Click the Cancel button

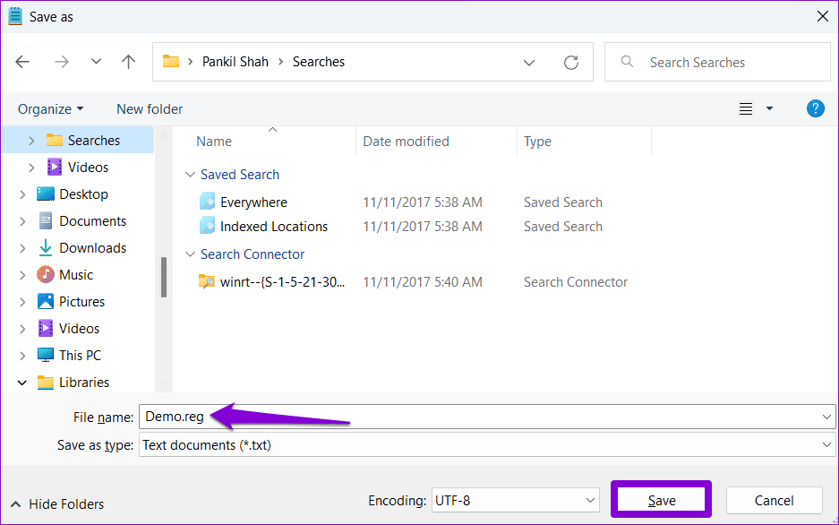[x=774, y=501]
